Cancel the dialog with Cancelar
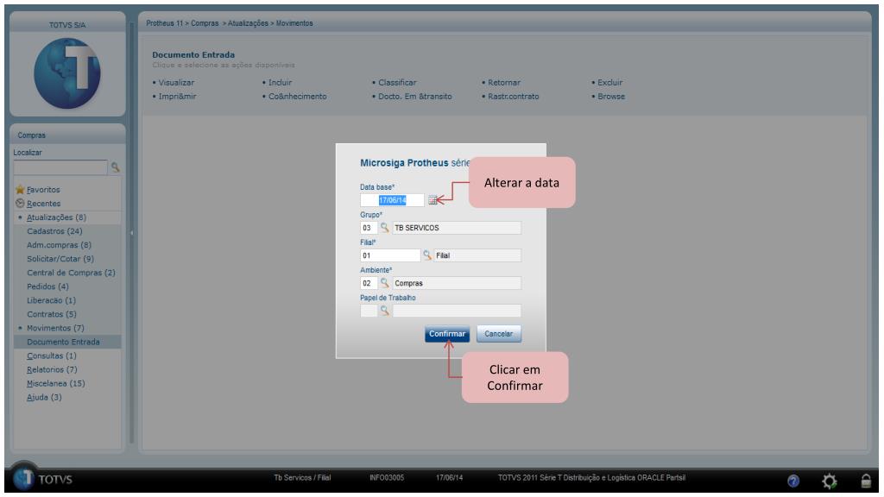Image resolution: width=884 pixels, height=497 pixels. [x=499, y=334]
